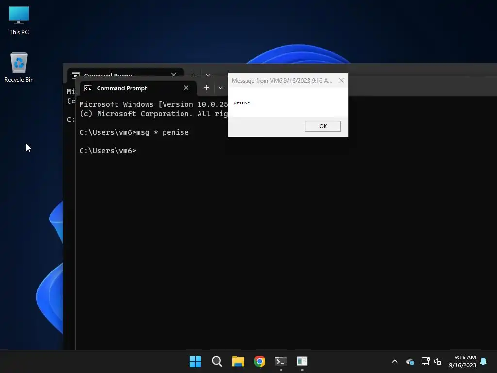
Task: Add a new tab in background terminal window
Action: pyautogui.click(x=194, y=75)
